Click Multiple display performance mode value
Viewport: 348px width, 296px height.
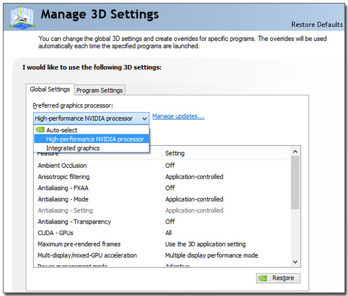[x=212, y=255]
